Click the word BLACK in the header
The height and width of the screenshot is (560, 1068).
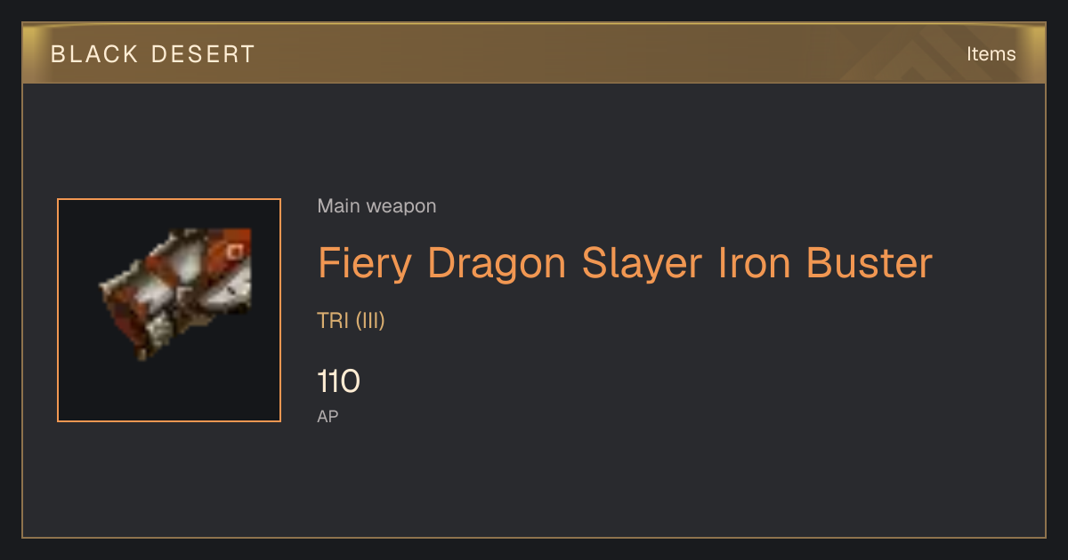pos(94,54)
